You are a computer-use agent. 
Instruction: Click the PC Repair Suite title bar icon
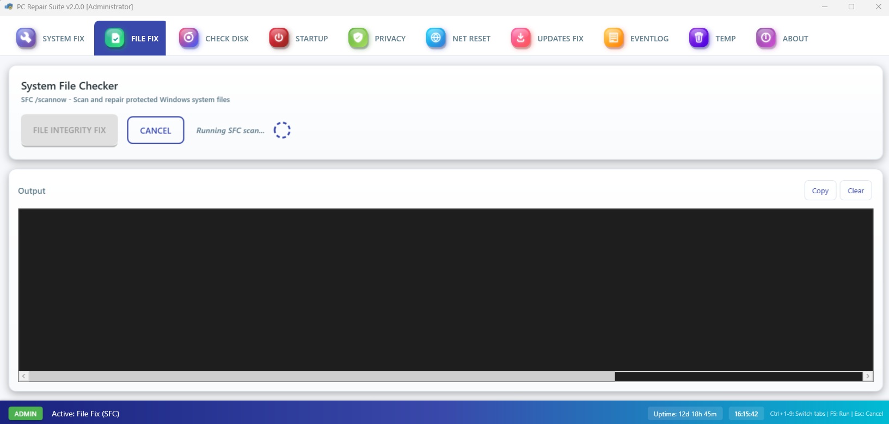(x=9, y=7)
